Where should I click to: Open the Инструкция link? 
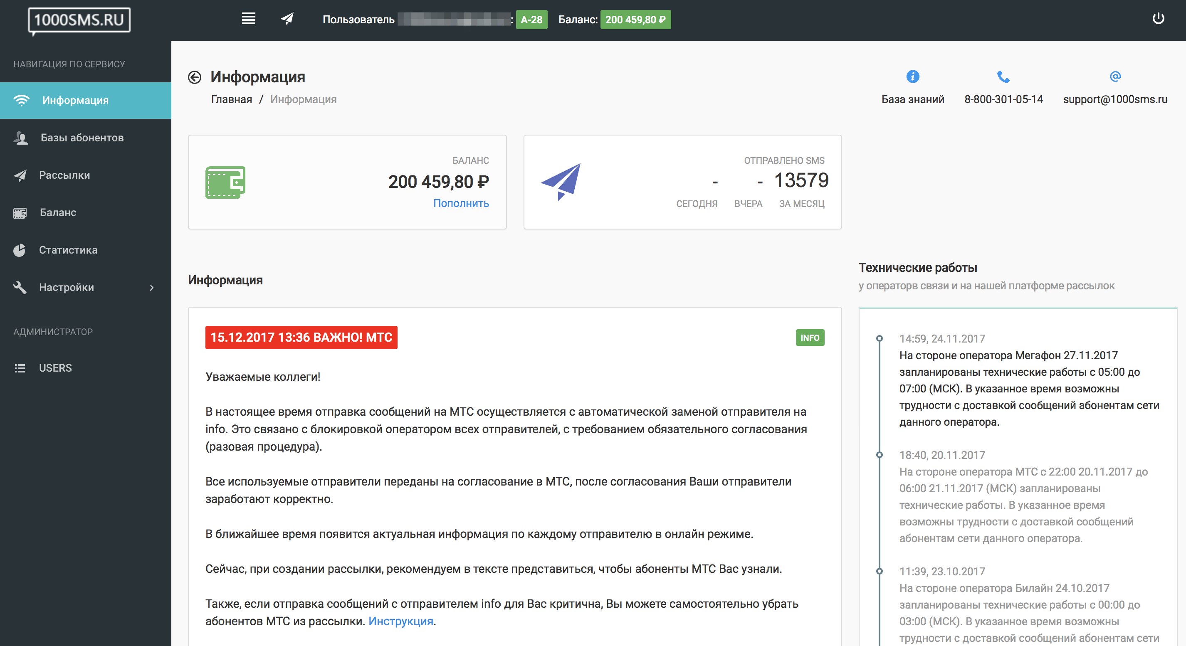(x=400, y=621)
